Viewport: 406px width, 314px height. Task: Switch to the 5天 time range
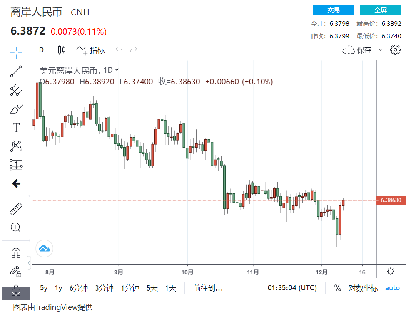click(x=152, y=288)
